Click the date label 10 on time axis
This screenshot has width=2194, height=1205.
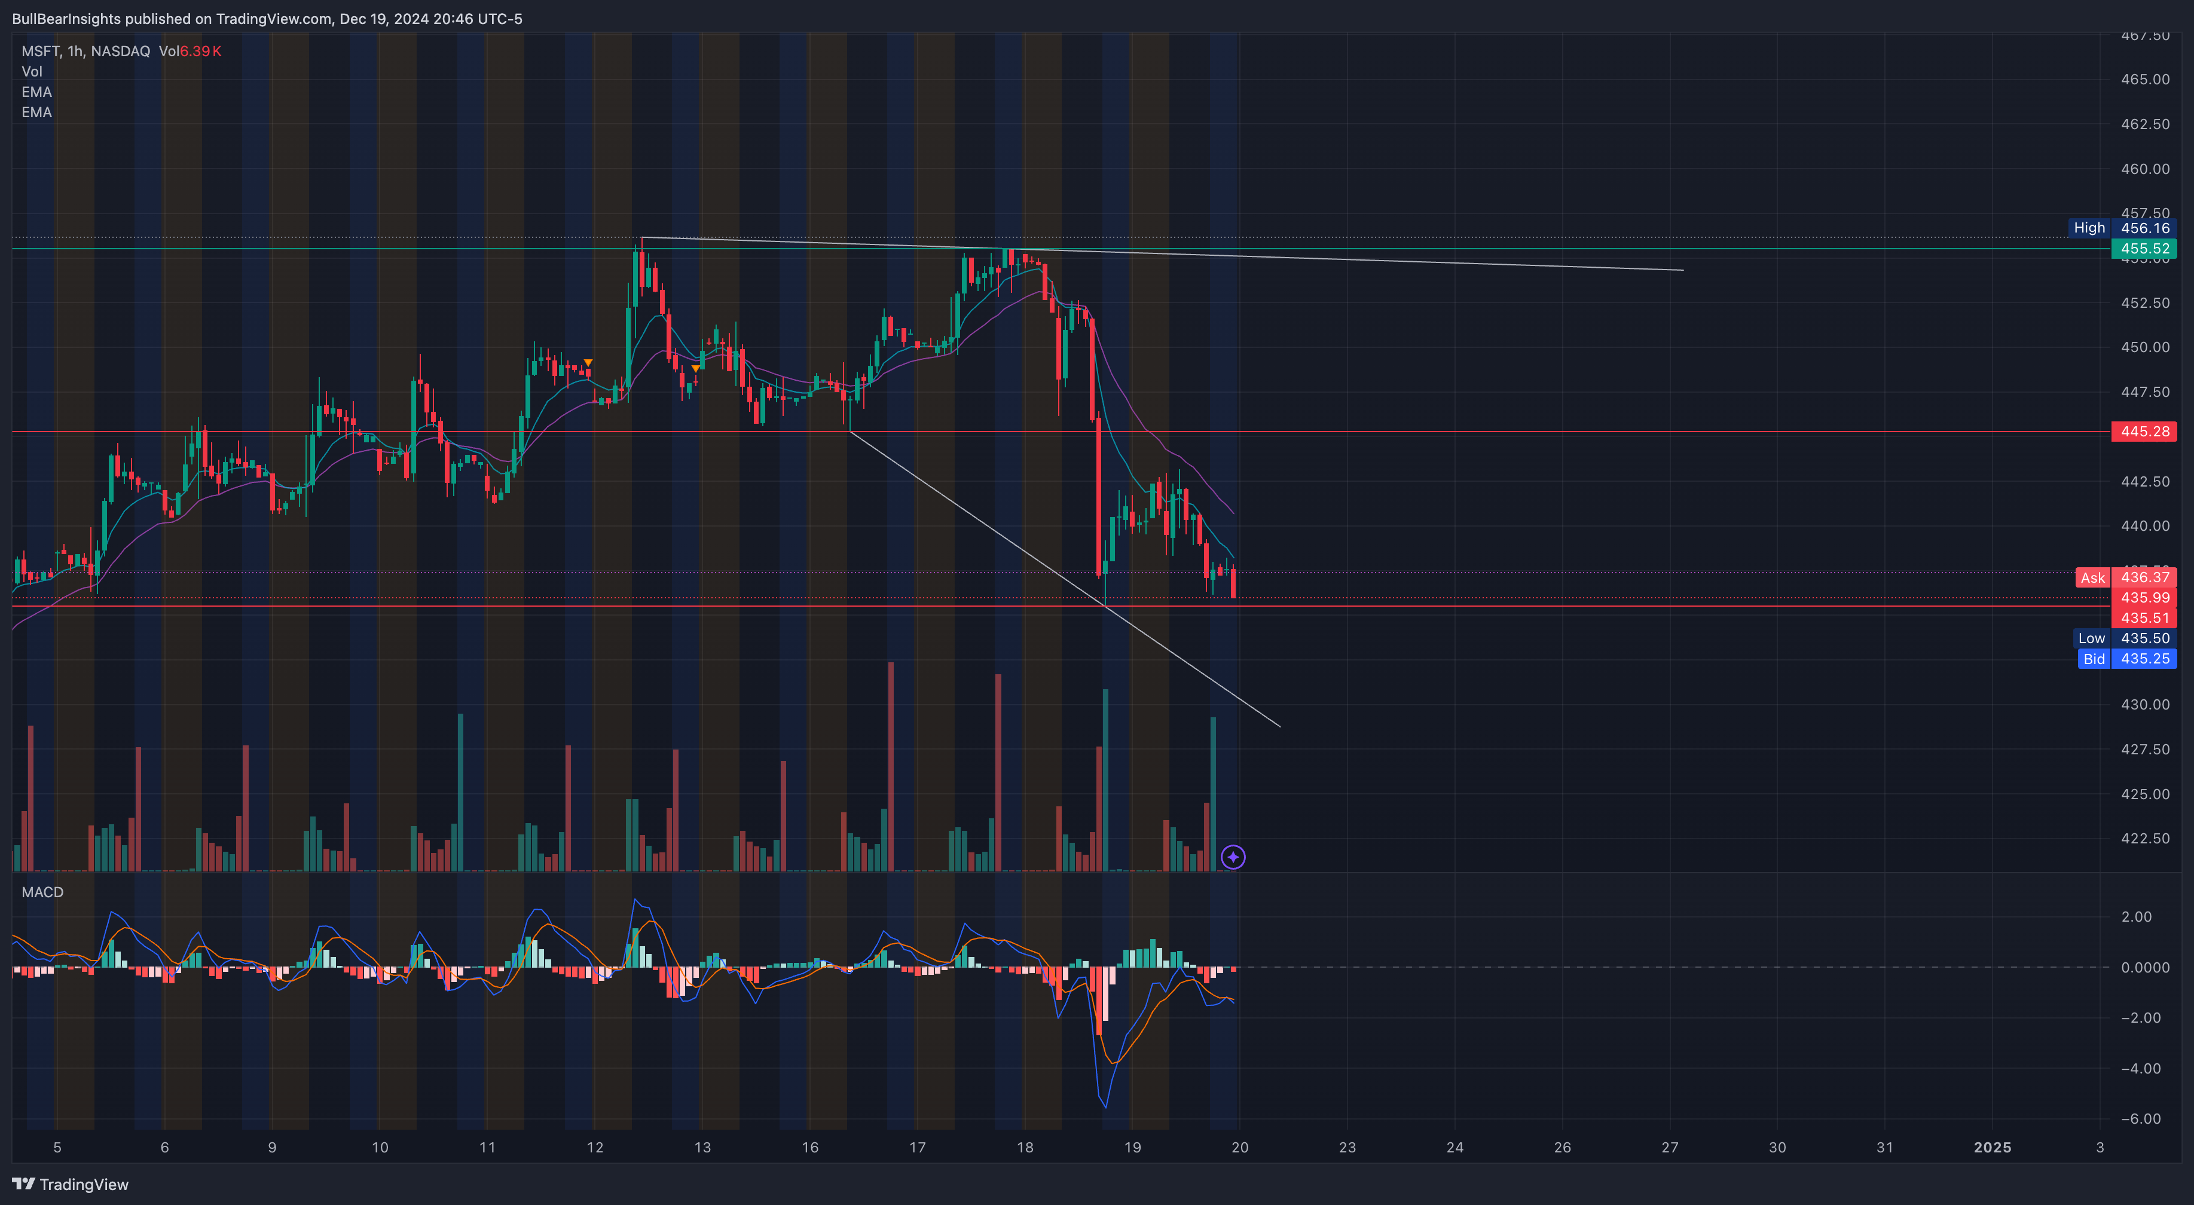[380, 1147]
